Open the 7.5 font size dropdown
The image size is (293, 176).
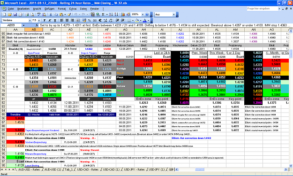pyautogui.click(x=39, y=20)
